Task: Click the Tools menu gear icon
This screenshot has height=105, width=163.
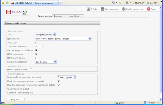Action: (x=148, y=3)
